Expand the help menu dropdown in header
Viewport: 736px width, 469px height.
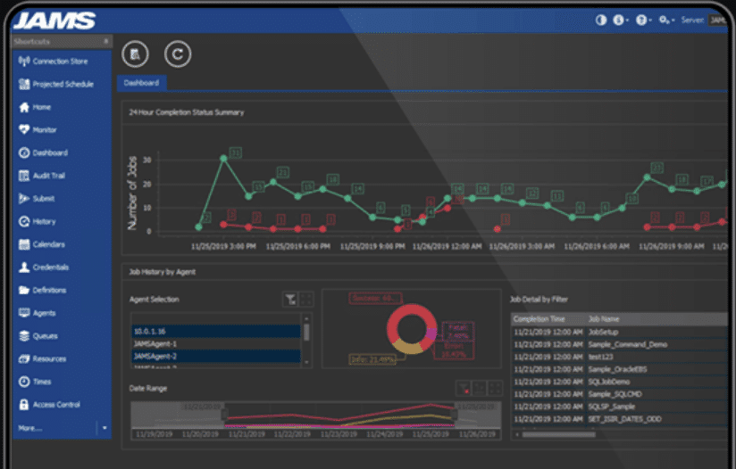coord(642,20)
